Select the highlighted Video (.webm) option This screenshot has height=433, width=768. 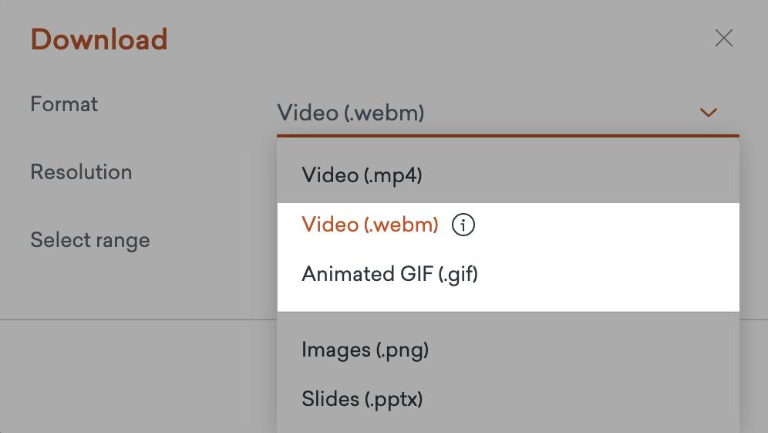[508, 225]
